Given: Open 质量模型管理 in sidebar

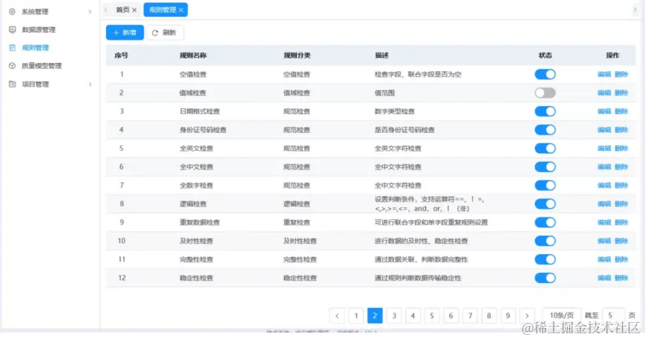Looking at the screenshot, I should 42,66.
